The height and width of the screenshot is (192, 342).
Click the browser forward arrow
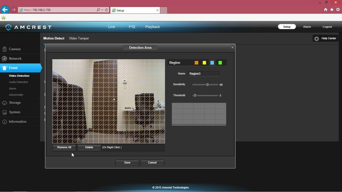click(x=14, y=10)
